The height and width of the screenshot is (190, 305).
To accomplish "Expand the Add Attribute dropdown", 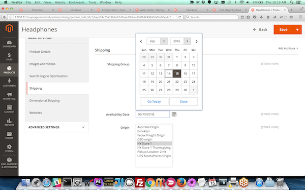I will (288, 48).
